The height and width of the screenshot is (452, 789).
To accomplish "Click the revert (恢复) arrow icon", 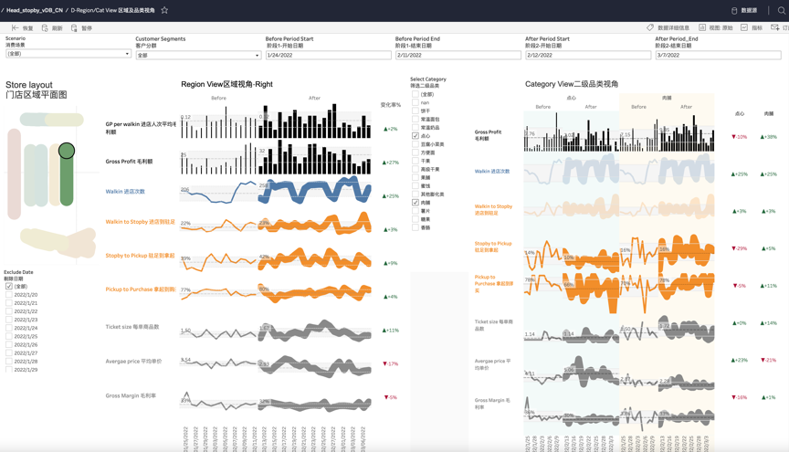I will [x=16, y=28].
